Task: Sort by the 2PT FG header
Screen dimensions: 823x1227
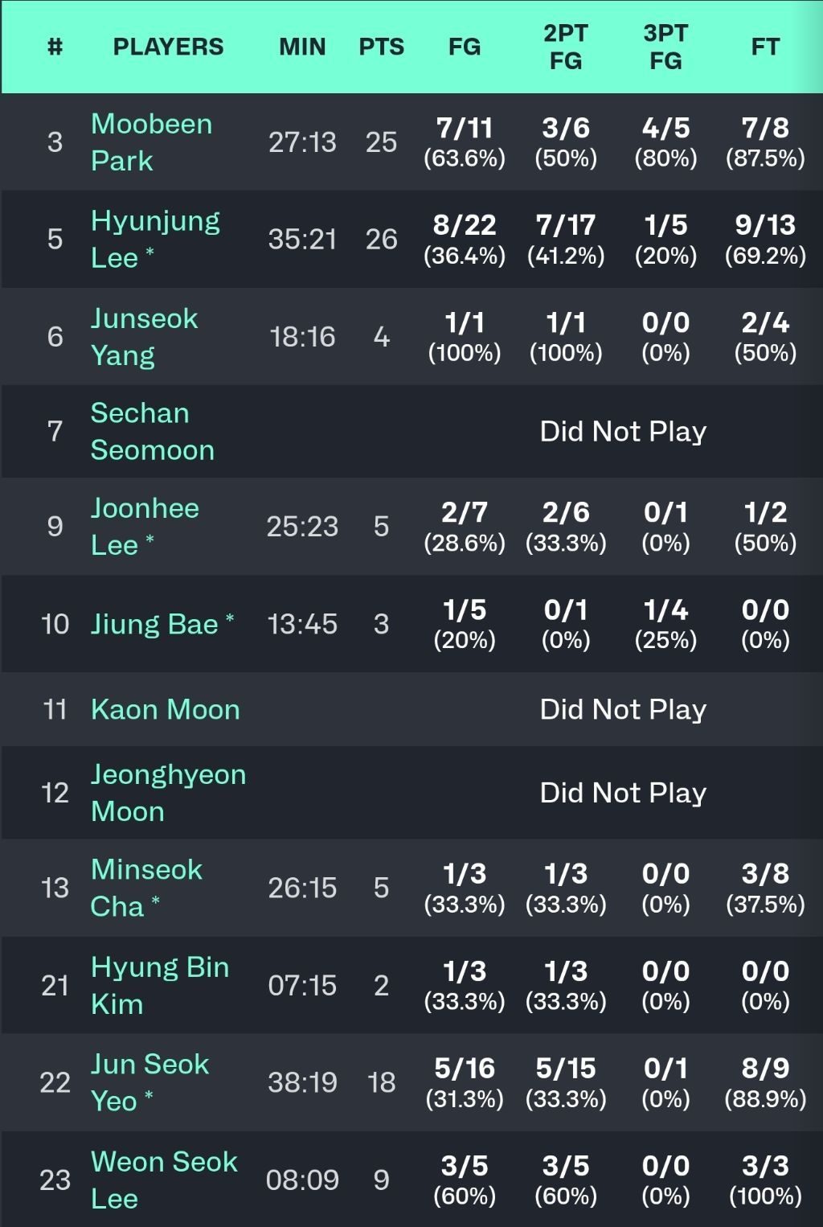Action: (x=566, y=47)
